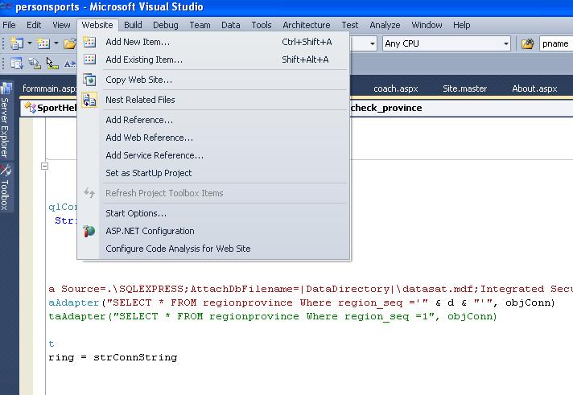Open the Window menu
Screen dimensions: 573x395
427,25
